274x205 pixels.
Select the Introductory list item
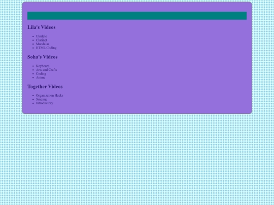click(44, 103)
